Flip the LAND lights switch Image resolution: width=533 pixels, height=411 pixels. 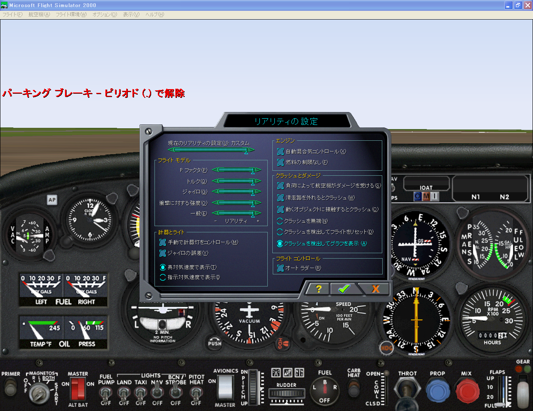[x=124, y=394]
